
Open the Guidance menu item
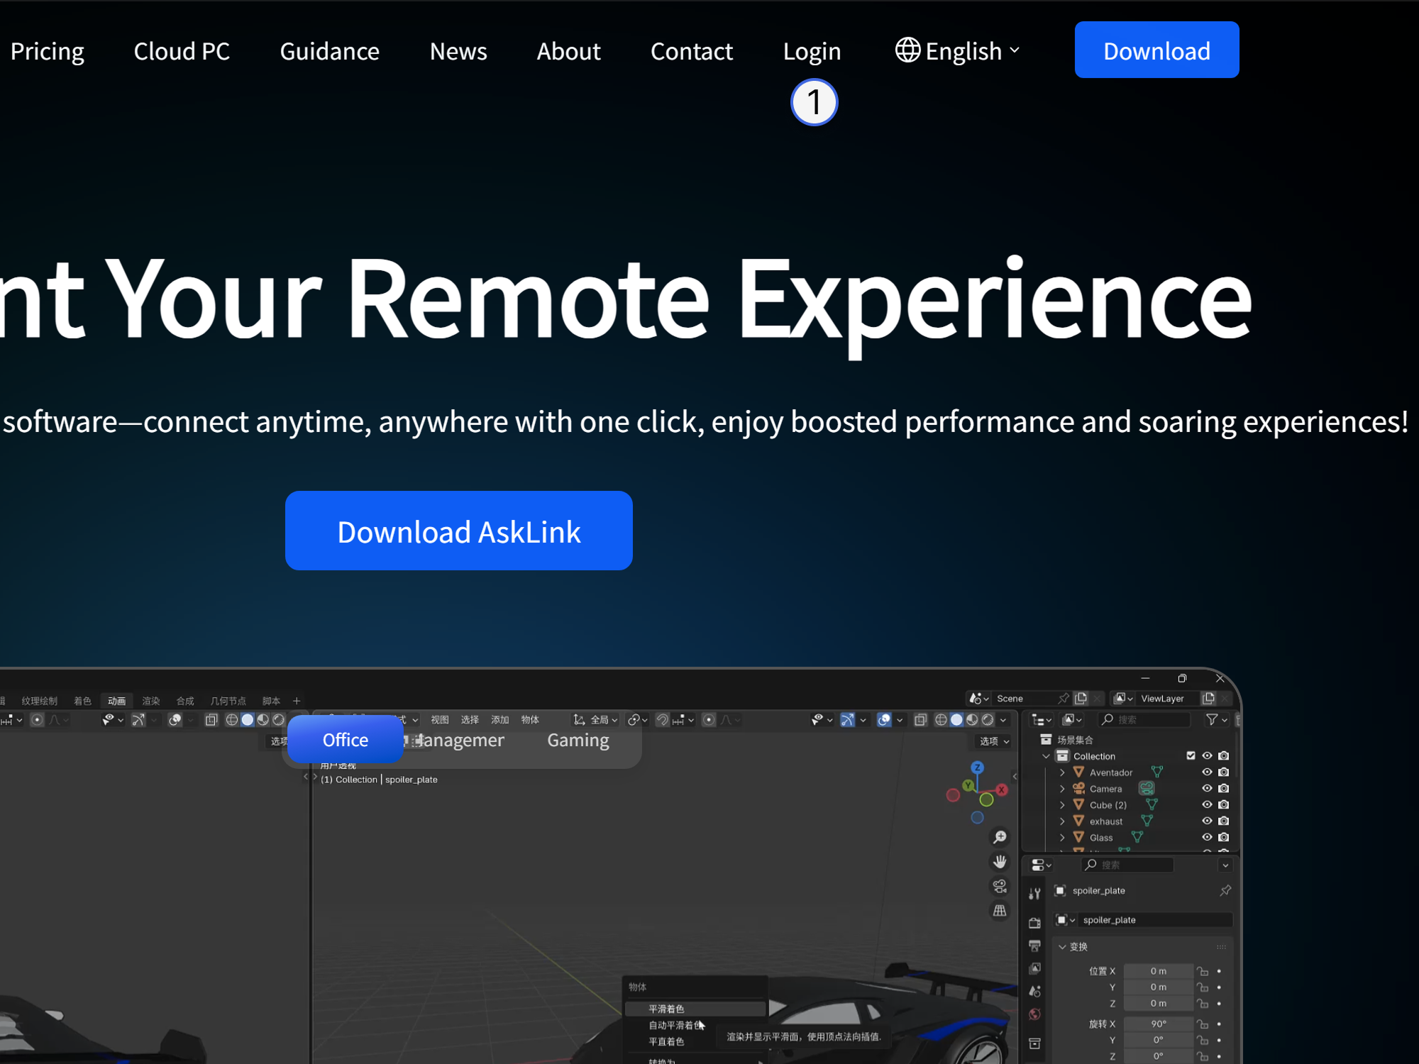pyautogui.click(x=329, y=51)
